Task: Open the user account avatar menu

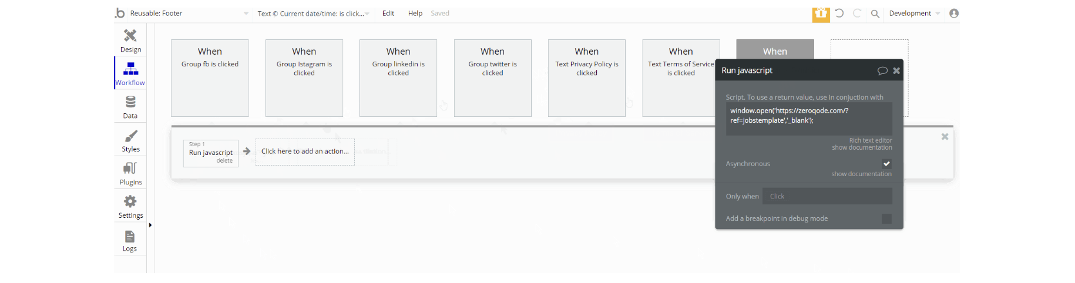Action: pyautogui.click(x=954, y=13)
